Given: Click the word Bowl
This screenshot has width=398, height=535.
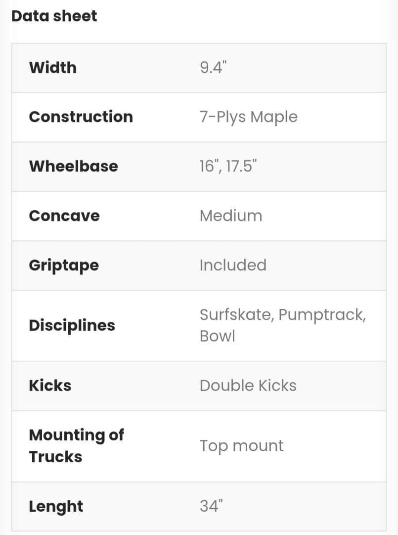Looking at the screenshot, I should (218, 336).
